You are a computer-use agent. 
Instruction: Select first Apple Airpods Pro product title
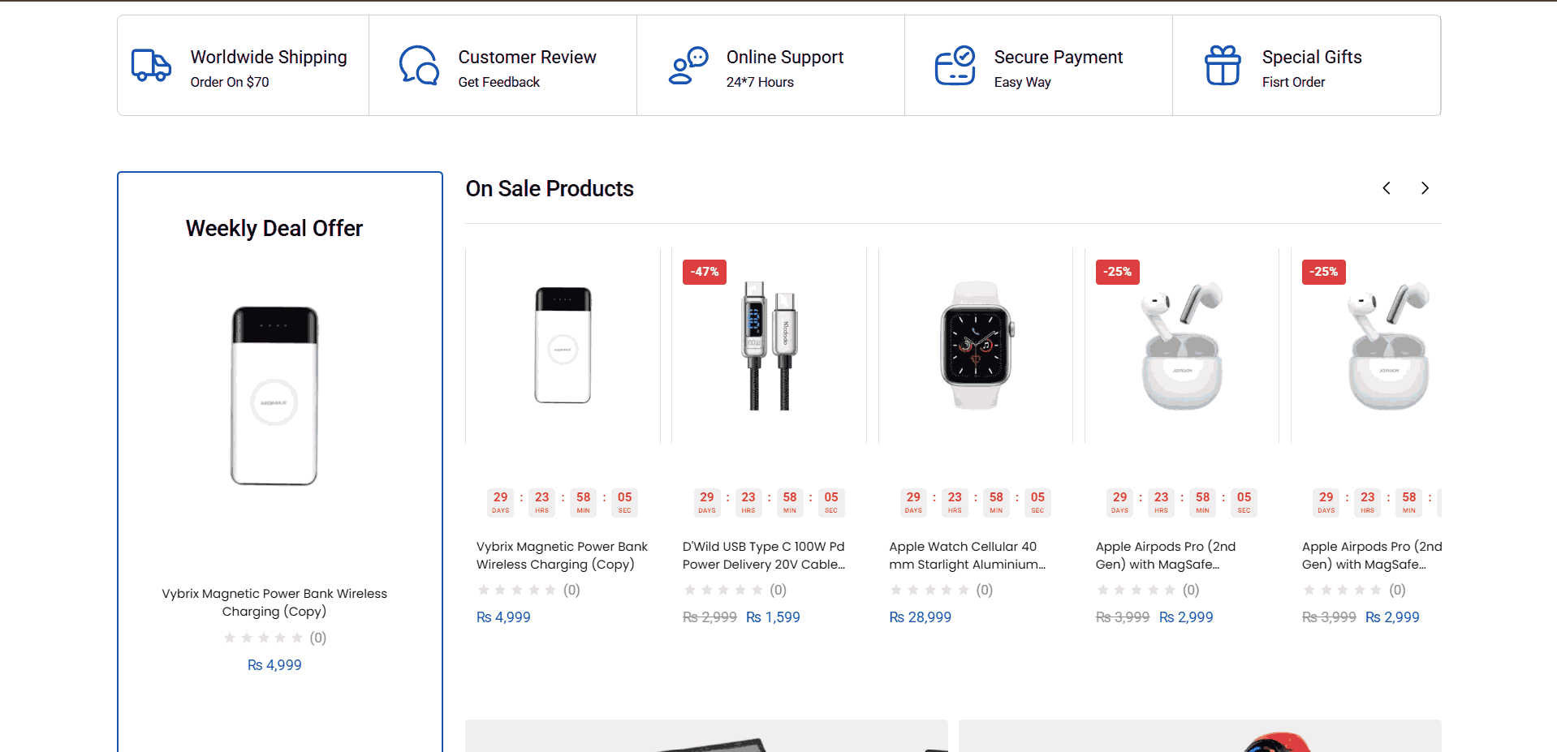tap(1165, 556)
